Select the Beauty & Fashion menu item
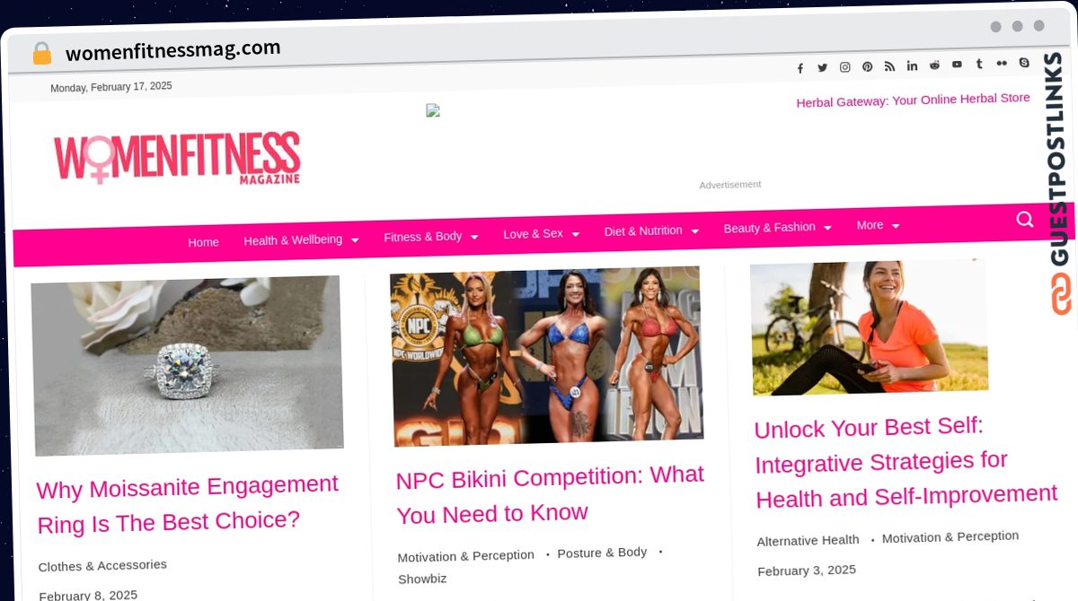Image resolution: width=1078 pixels, height=601 pixels. [777, 228]
